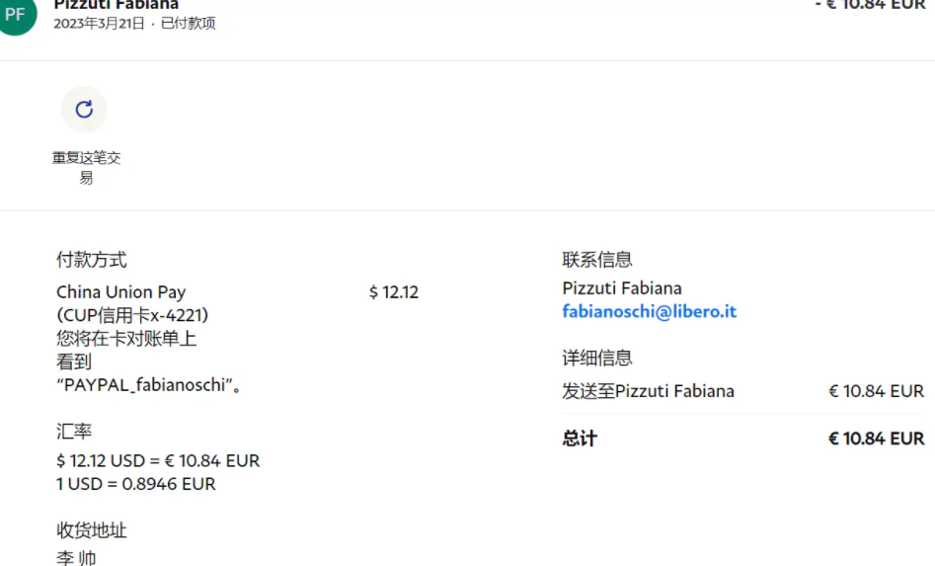935x566 pixels.
Task: Click the -€10.84 EUR amount at top
Action: coord(870,5)
